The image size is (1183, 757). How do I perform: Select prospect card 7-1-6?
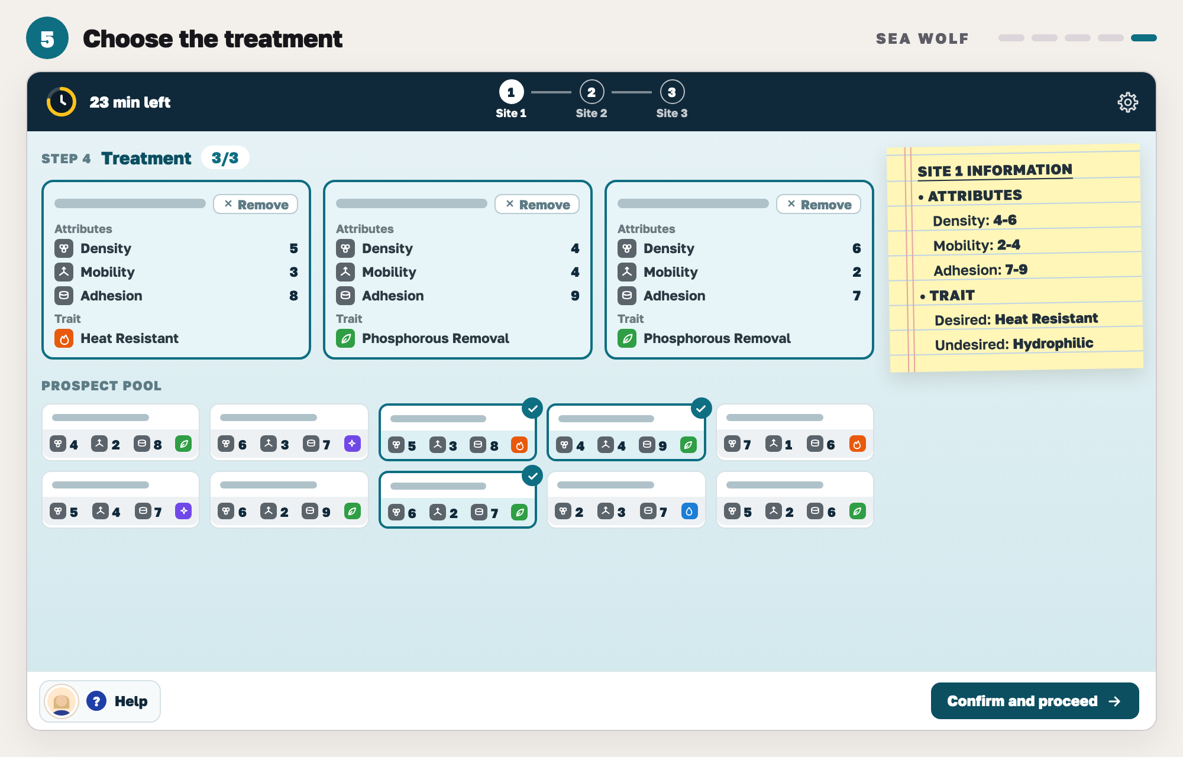pyautogui.click(x=795, y=432)
